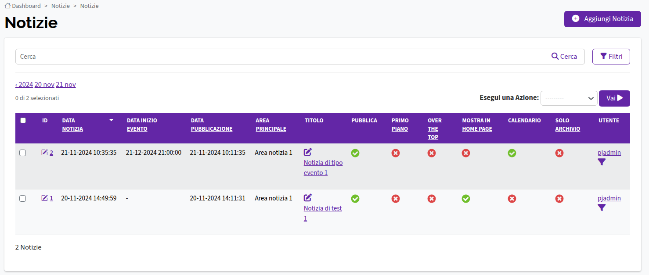Viewport: 649px width, 275px height.
Task: Check the checkbox for news ID 2
Action: (23, 153)
